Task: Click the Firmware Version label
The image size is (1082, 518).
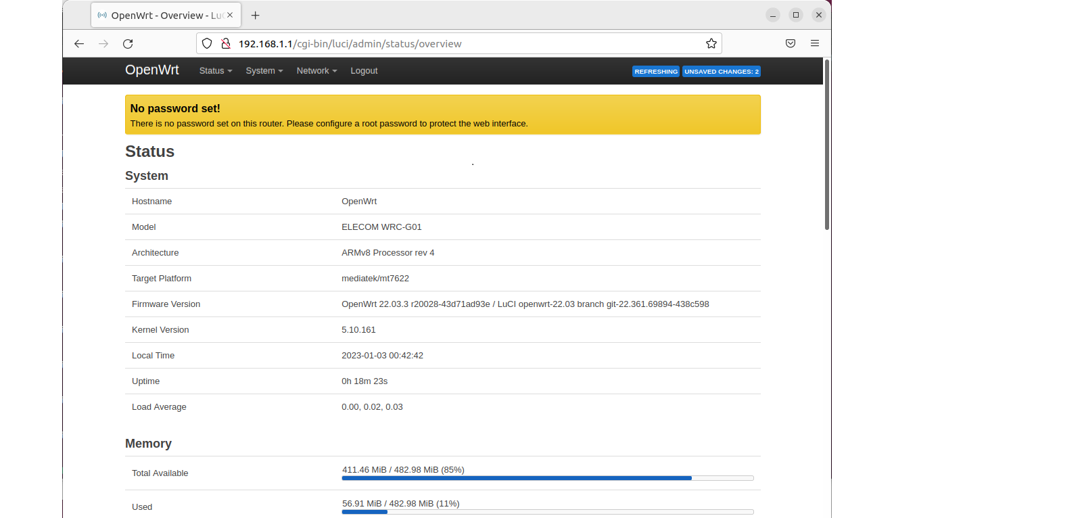Action: point(166,304)
